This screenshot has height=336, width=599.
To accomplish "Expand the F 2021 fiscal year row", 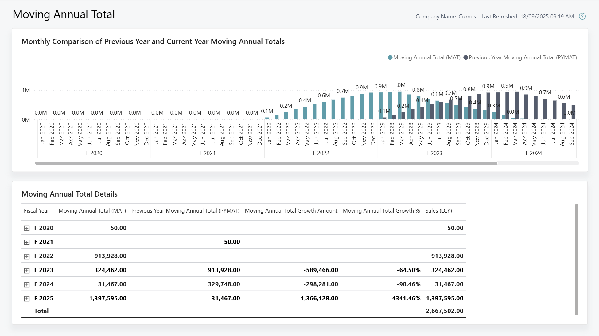I will tap(27, 242).
